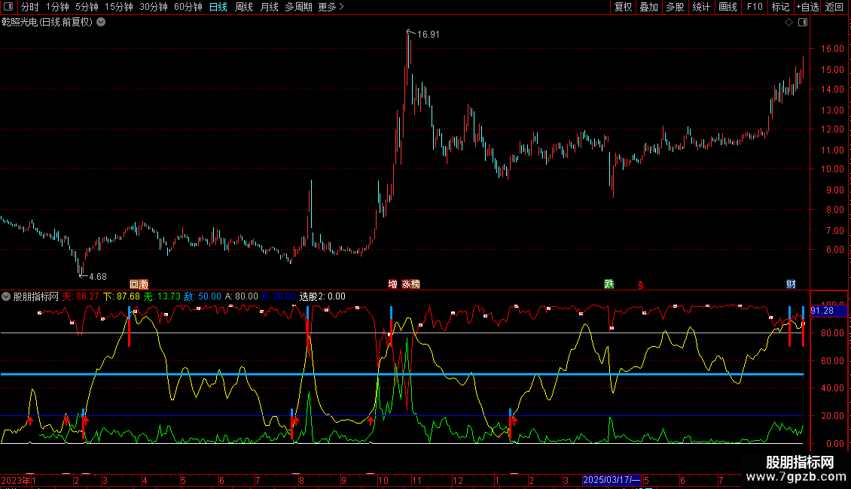Click the diamond marker icon

click(788, 23)
